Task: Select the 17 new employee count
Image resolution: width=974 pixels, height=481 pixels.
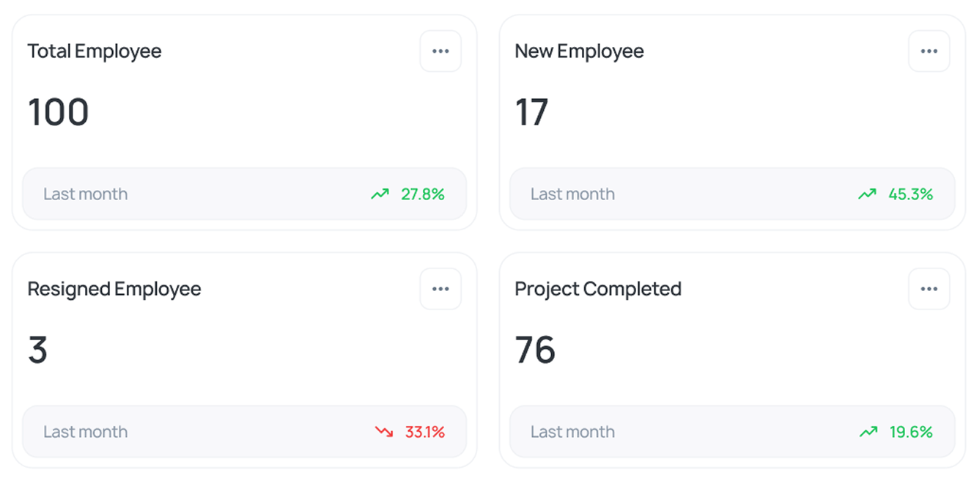Action: (531, 112)
